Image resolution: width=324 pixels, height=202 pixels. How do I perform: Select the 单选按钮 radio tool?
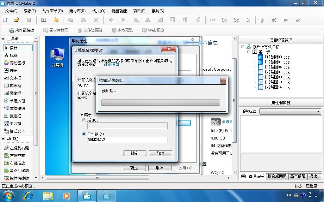pos(15,101)
